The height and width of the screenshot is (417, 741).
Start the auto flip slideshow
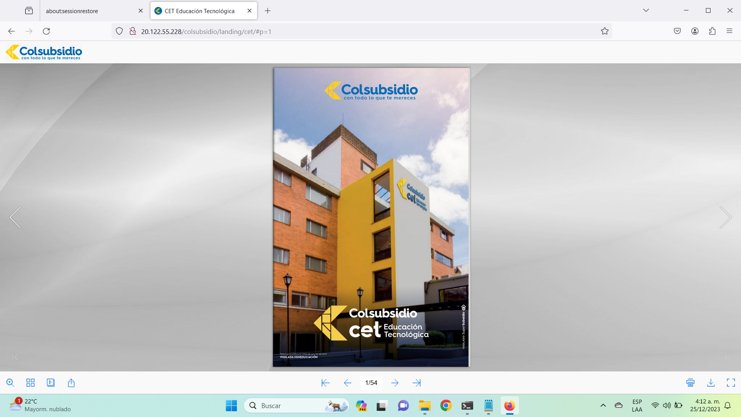[x=51, y=383]
